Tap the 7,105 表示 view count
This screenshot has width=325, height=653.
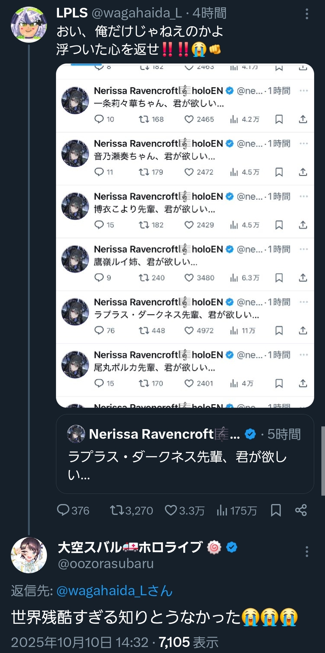tap(188, 642)
